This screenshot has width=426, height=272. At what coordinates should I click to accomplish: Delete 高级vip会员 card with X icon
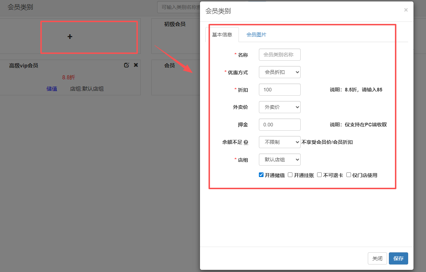(136, 65)
